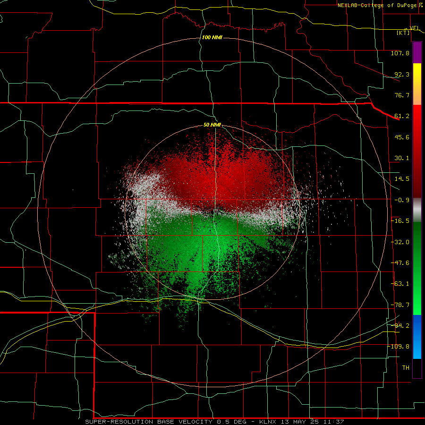Click the 76.7 velocity scale value
This screenshot has width=425, height=425.
(402, 95)
